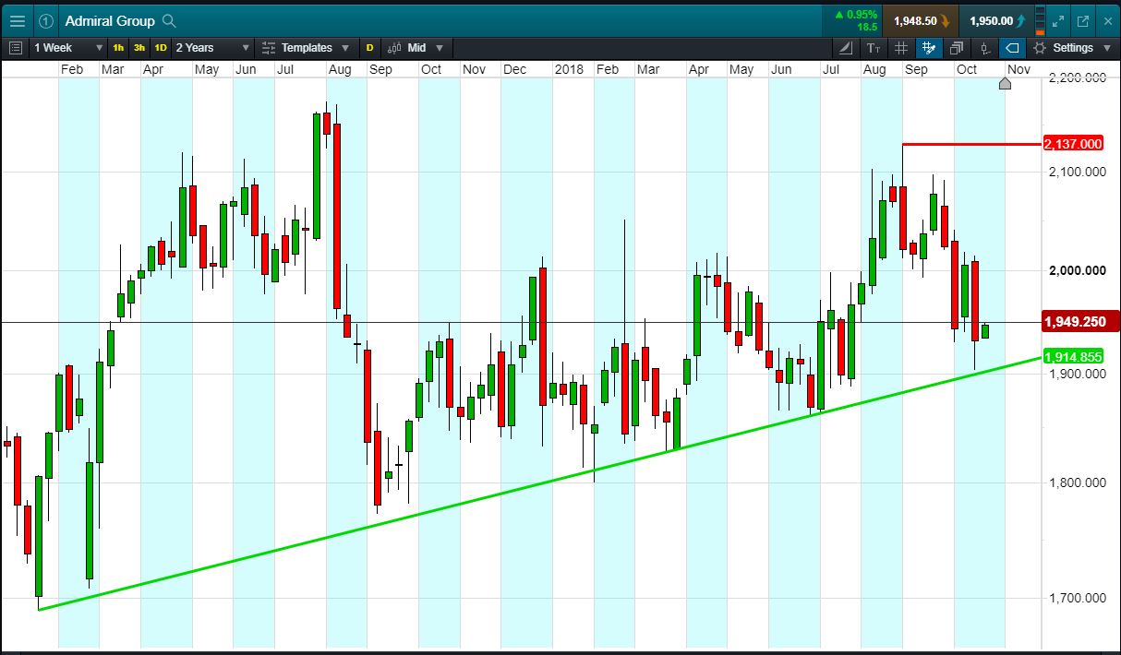
Task: Select the red horizontal resistance line
Action: tap(971, 144)
